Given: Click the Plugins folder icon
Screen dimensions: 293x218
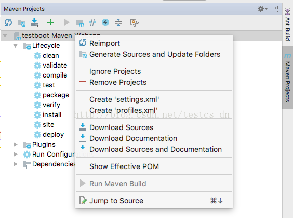Looking at the screenshot, I should [27, 145].
